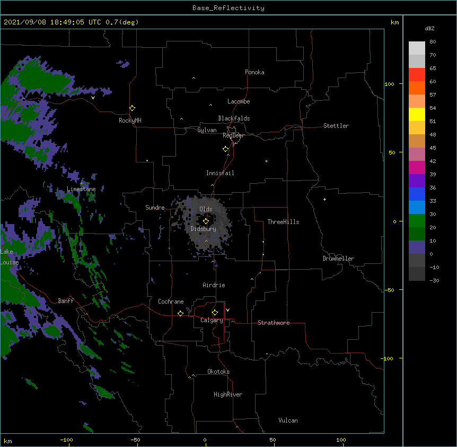Click the Lake Louise label
Screen dimensions: 457x447
pos(10,257)
